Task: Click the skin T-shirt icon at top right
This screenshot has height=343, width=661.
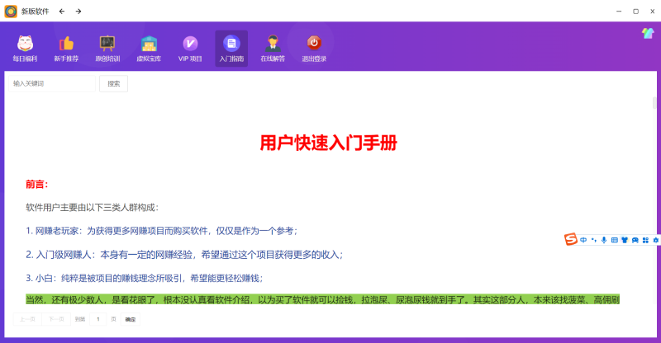Action: pyautogui.click(x=648, y=33)
